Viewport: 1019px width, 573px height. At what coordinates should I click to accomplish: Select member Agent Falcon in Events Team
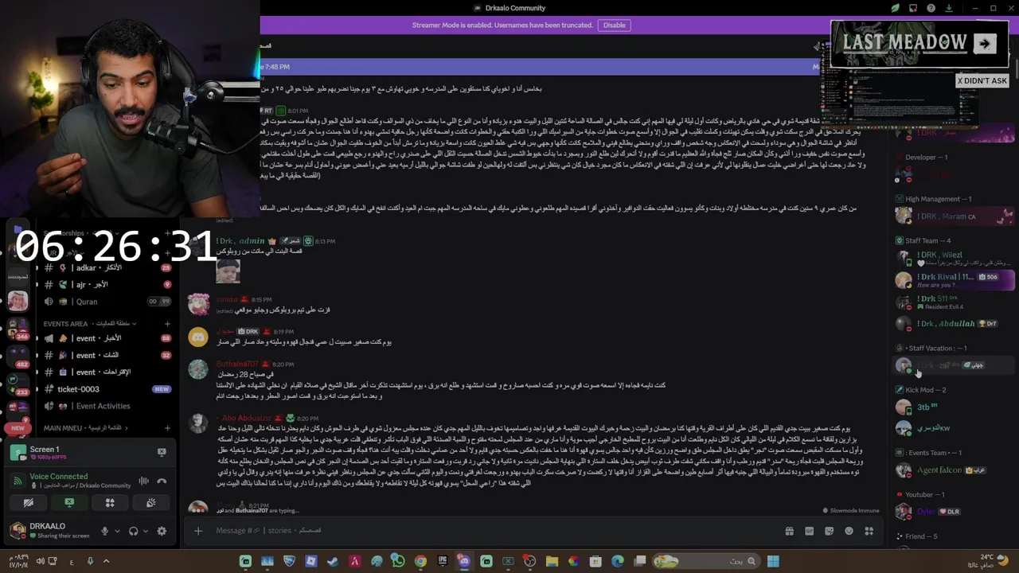954,470
